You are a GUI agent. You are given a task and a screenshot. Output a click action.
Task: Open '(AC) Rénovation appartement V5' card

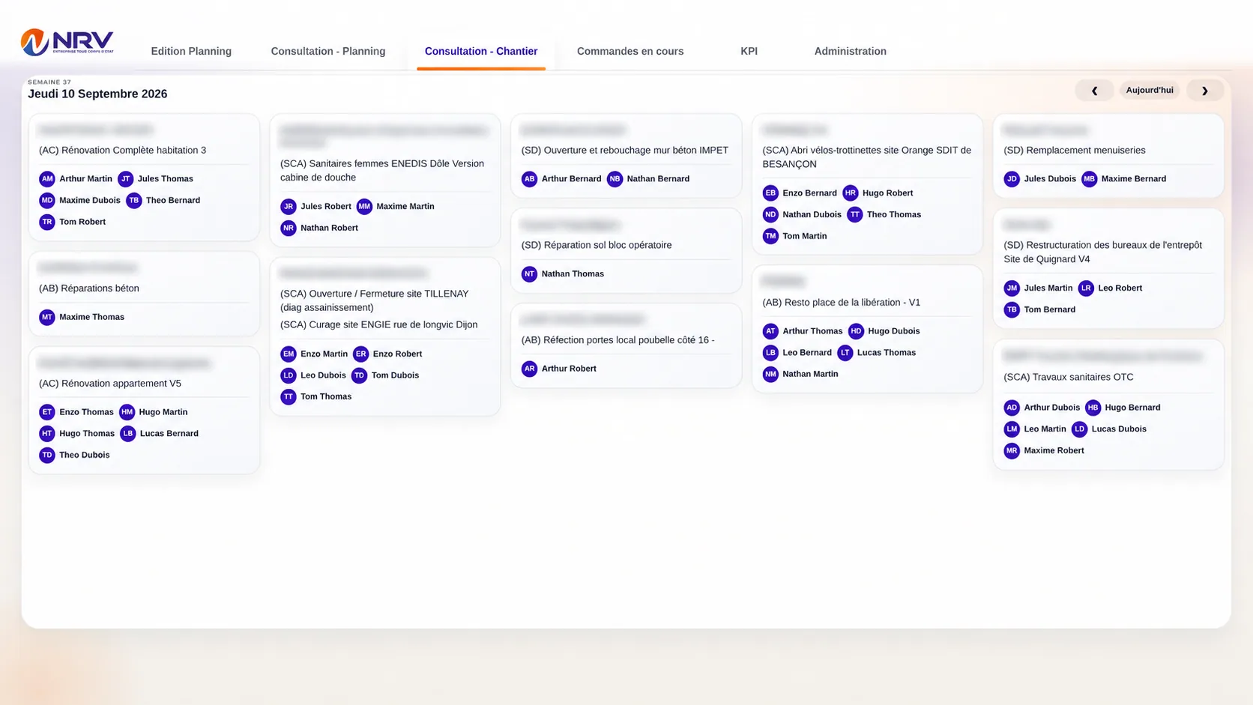click(145, 411)
